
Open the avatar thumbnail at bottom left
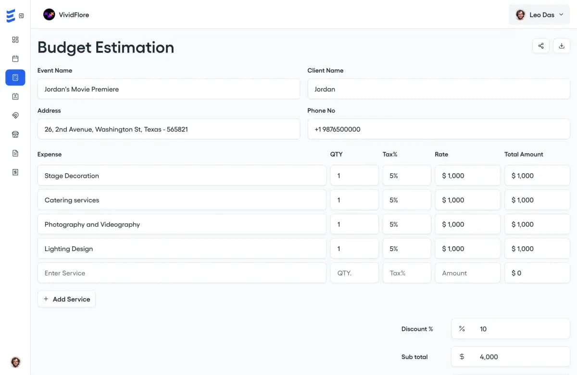(x=15, y=362)
